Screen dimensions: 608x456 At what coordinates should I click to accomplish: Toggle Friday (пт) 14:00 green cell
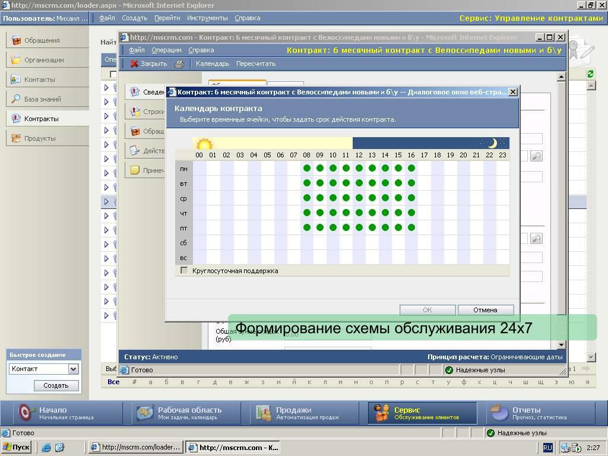click(x=385, y=227)
